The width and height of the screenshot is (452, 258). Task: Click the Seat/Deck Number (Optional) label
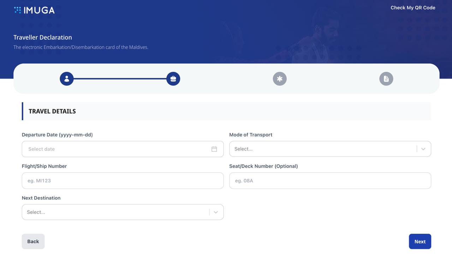263,166
